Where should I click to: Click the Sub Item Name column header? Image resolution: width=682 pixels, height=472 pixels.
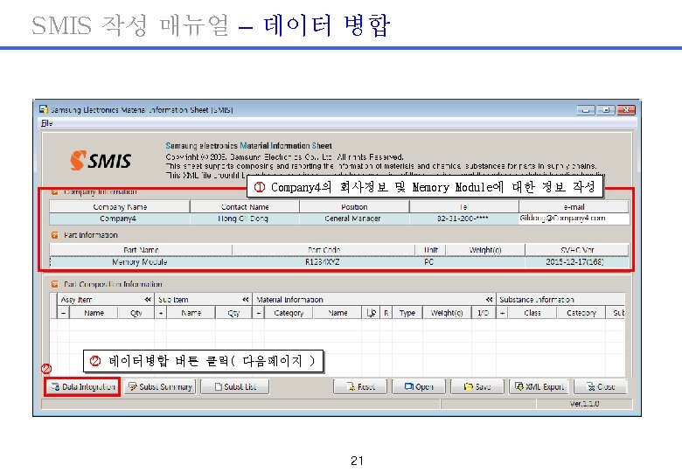191,313
